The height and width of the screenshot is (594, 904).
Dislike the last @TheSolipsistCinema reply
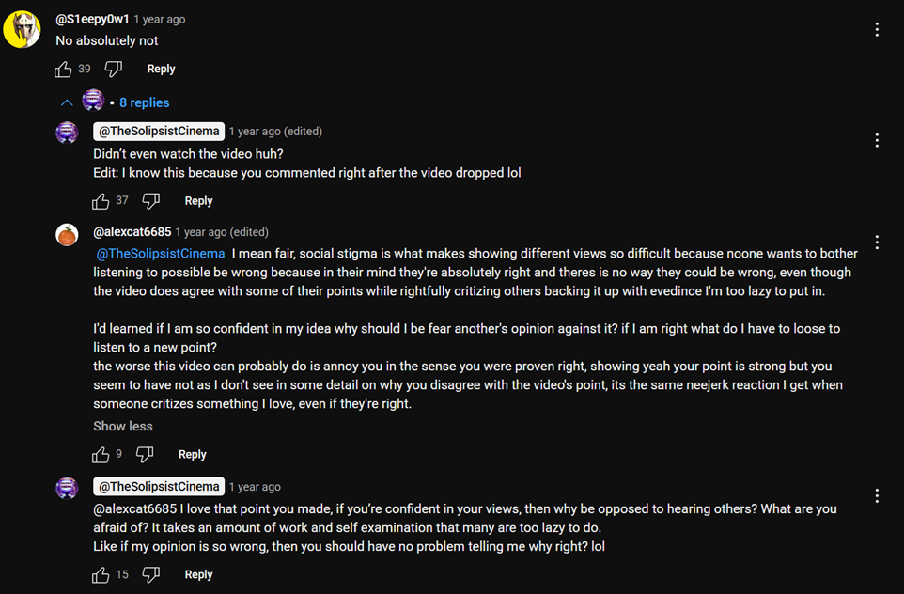(x=151, y=575)
